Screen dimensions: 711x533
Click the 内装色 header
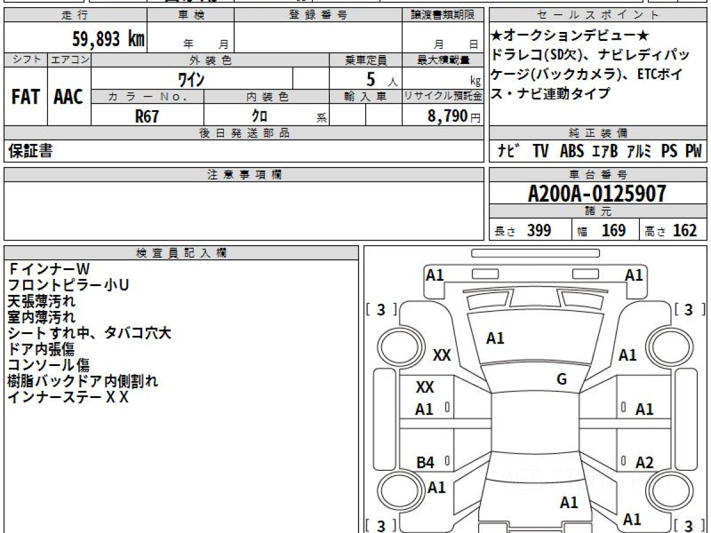[x=267, y=97]
